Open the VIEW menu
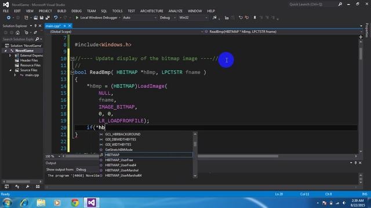 tap(30, 11)
